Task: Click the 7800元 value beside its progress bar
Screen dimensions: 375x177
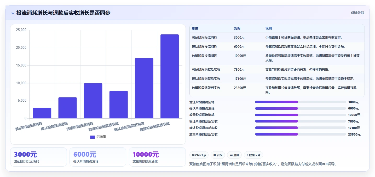Action: (353, 121)
